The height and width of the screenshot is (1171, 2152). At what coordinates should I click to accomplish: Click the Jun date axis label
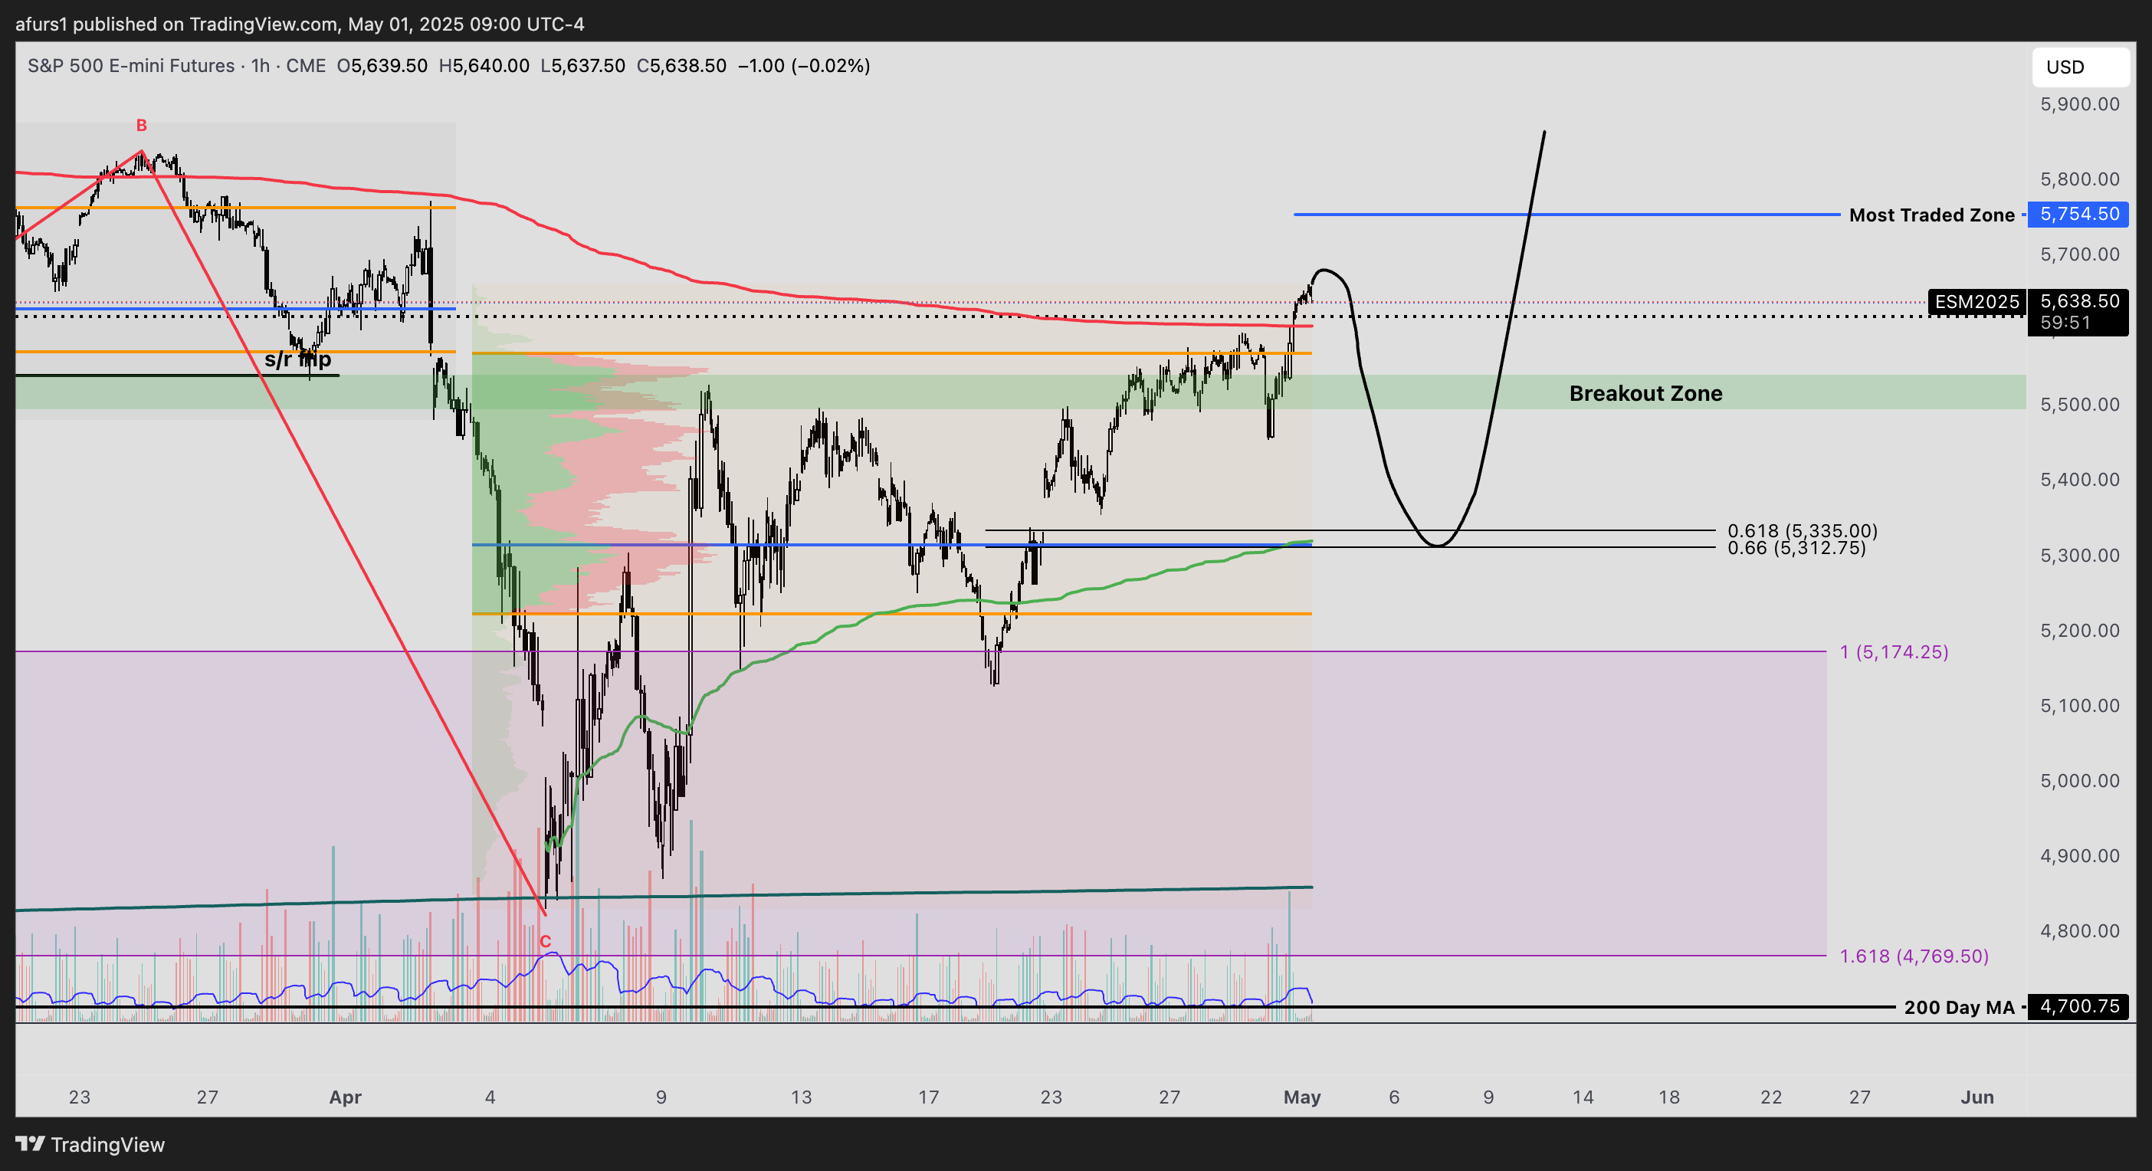pyautogui.click(x=1976, y=1097)
